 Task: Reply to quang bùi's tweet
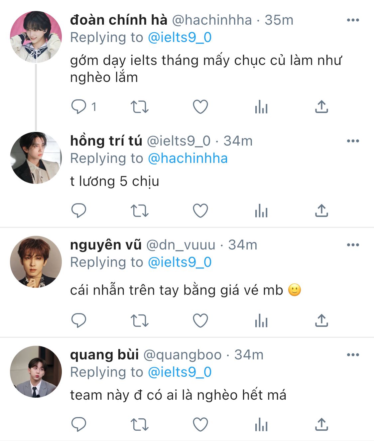(79, 425)
